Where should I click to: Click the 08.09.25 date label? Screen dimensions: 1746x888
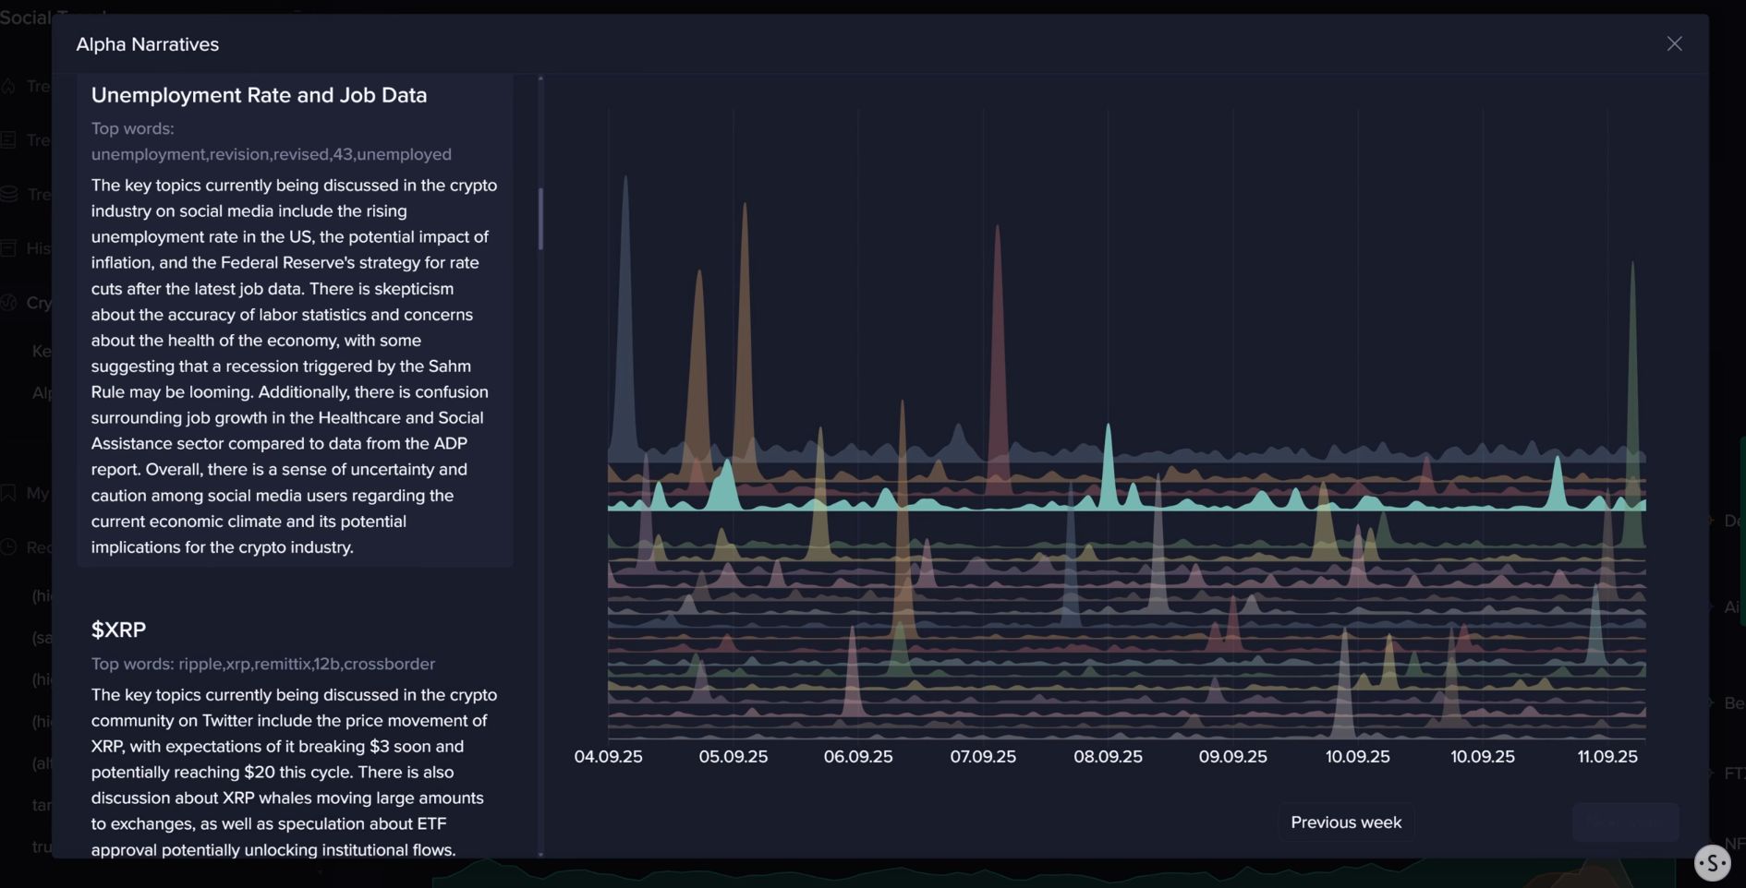tap(1108, 756)
